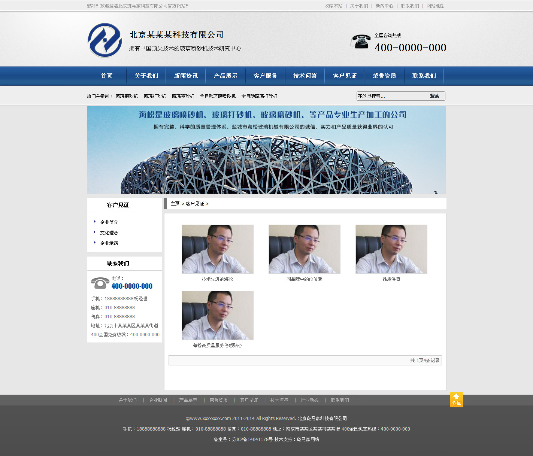The height and width of the screenshot is (456, 533).
Task: Open the 首页 navigation tab
Action: [x=106, y=76]
